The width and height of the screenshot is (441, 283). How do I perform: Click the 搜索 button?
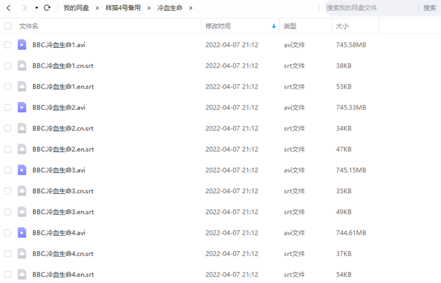(x=429, y=8)
